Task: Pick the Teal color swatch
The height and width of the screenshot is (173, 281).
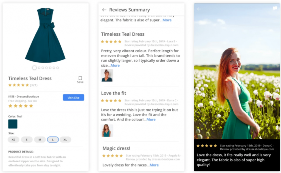Action: pyautogui.click(x=13, y=124)
